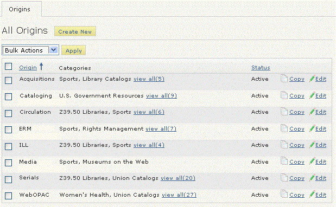Screen dimensions: 336x207
Task: Click the Edit link for Media
Action: coord(321,161)
